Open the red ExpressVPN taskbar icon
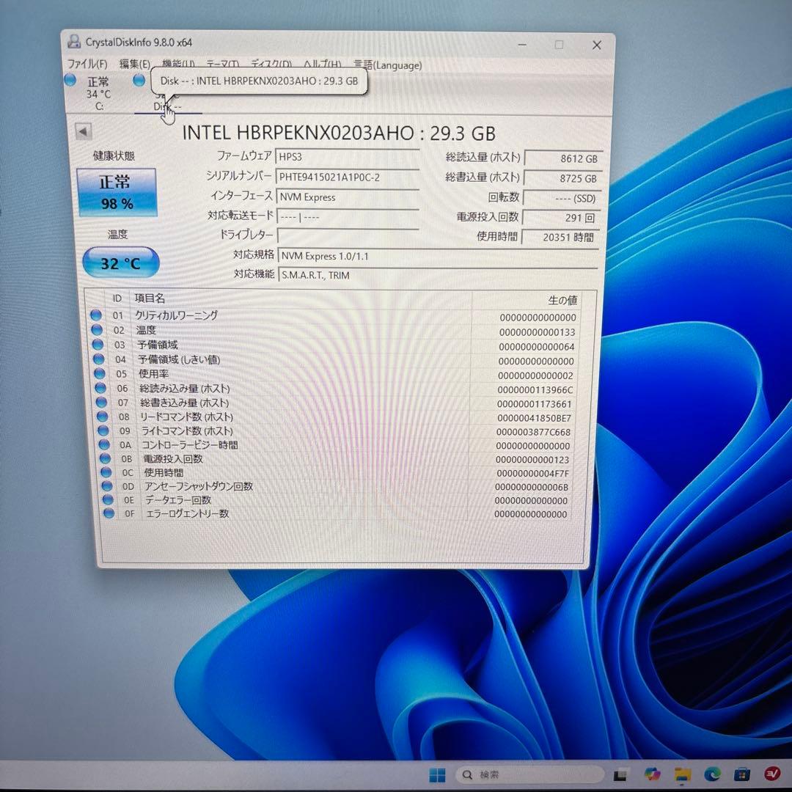This screenshot has height=792, width=792. 771,774
